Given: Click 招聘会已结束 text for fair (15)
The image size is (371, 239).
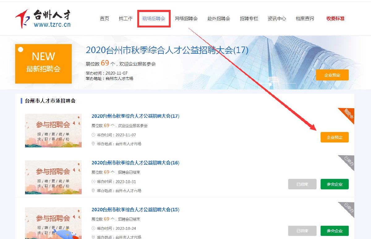Looking at the screenshot, I should click(129, 219).
